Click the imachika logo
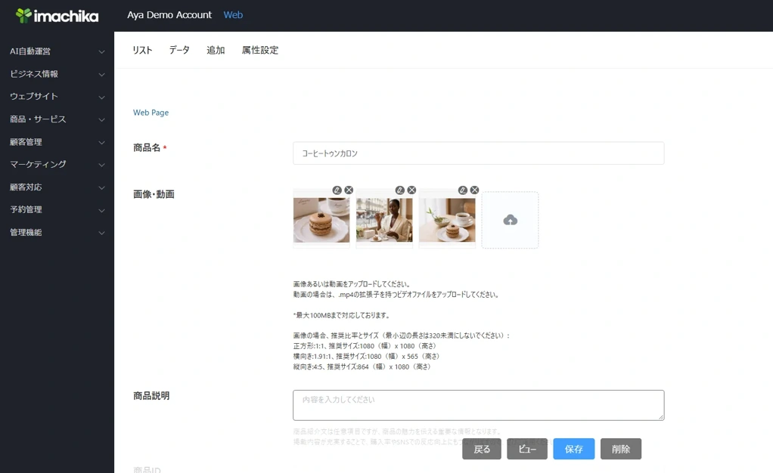Viewport: 773px width, 473px height. pyautogui.click(x=57, y=16)
